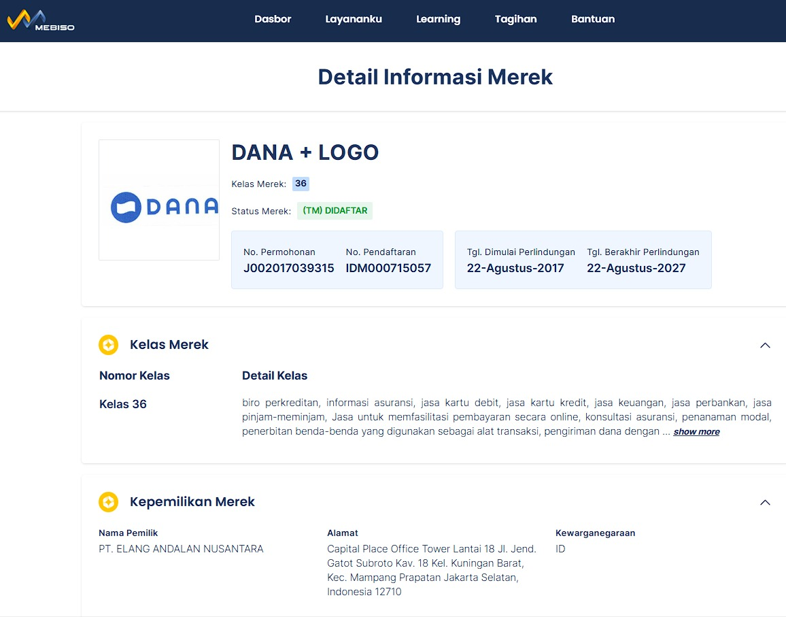Click the Capital Place Office Tower address
This screenshot has width=786, height=617.
pyautogui.click(x=432, y=570)
